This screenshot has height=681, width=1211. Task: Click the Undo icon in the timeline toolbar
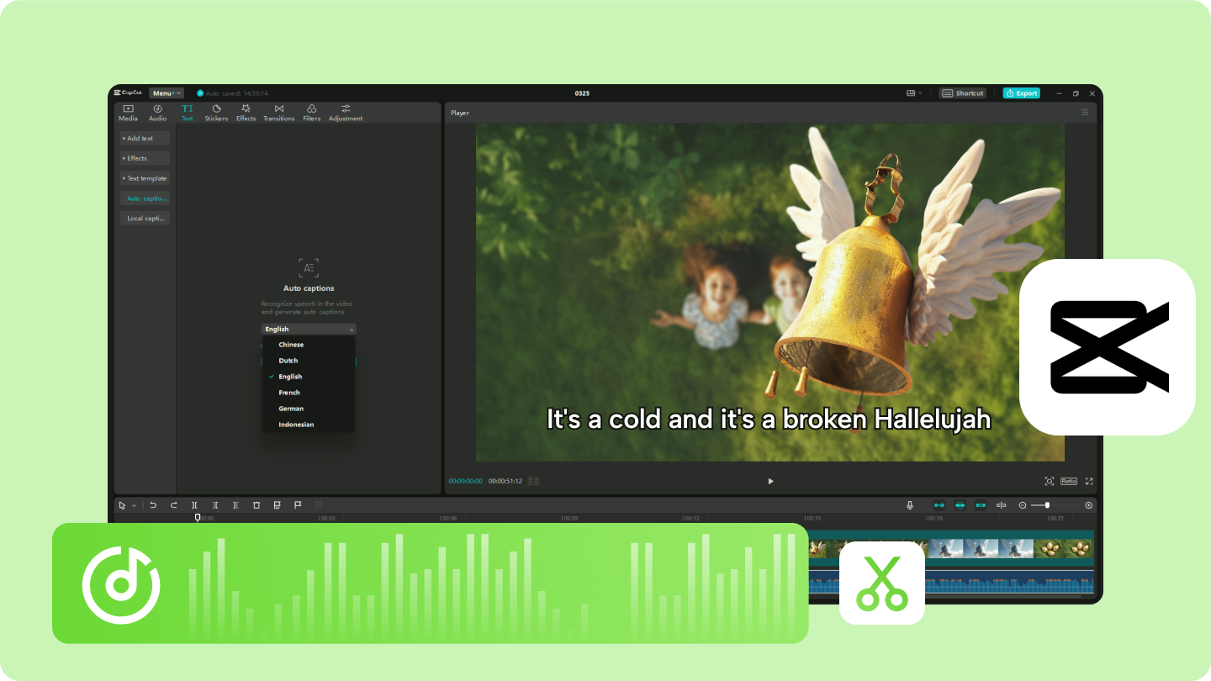153,505
